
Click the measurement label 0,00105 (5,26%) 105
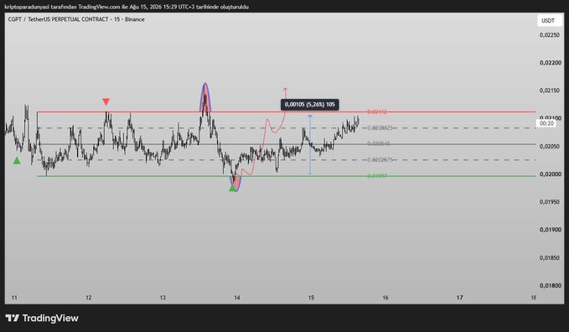[x=310, y=105]
